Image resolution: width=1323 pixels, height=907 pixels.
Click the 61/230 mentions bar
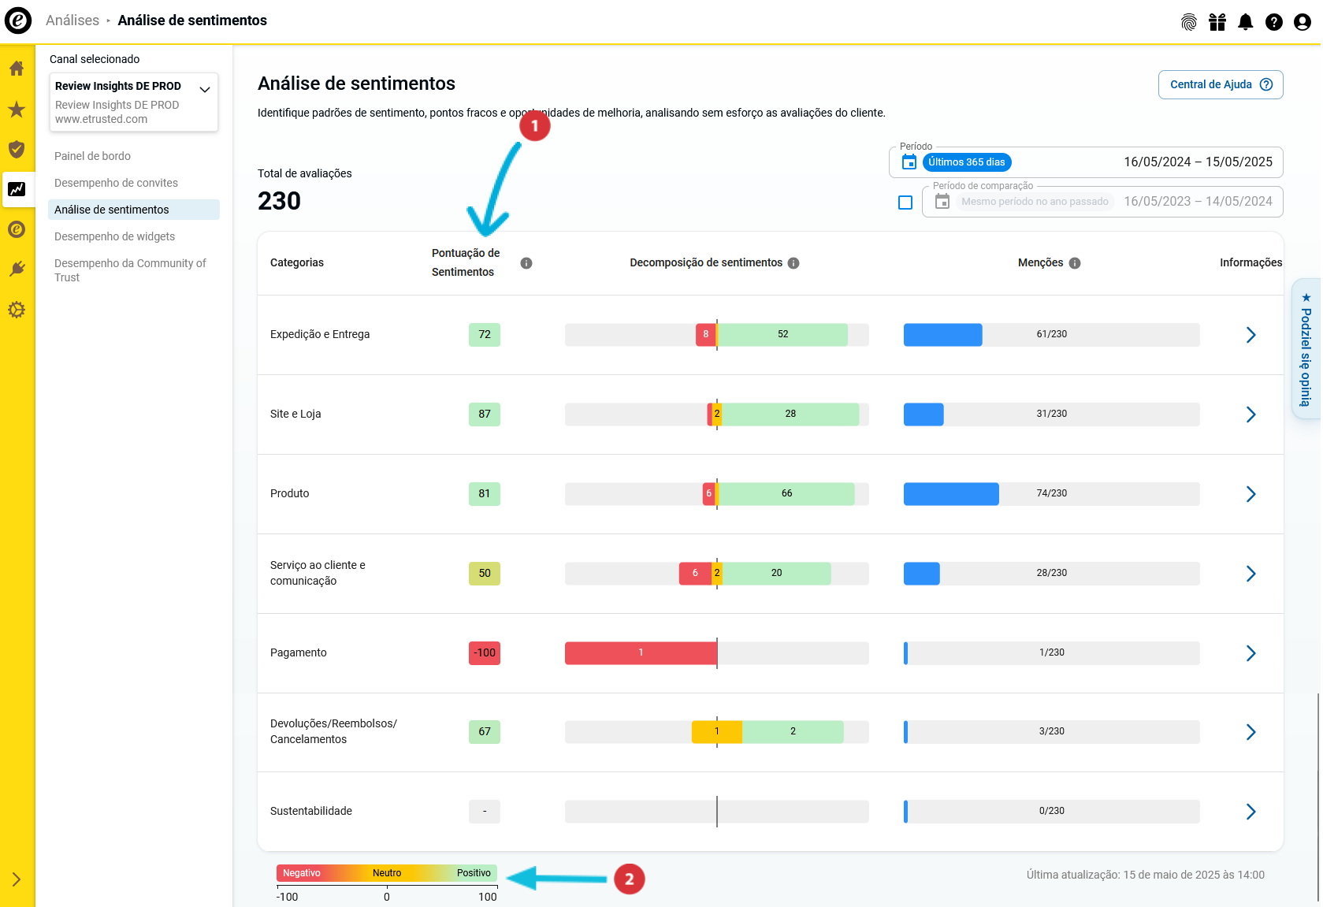point(1052,334)
